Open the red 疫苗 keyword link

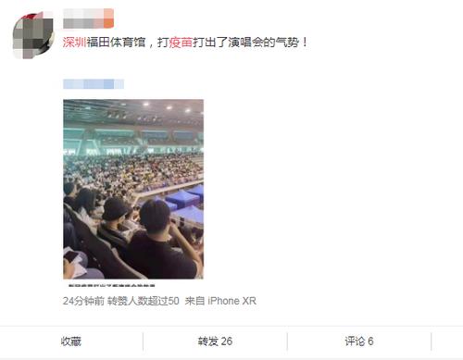tap(181, 43)
